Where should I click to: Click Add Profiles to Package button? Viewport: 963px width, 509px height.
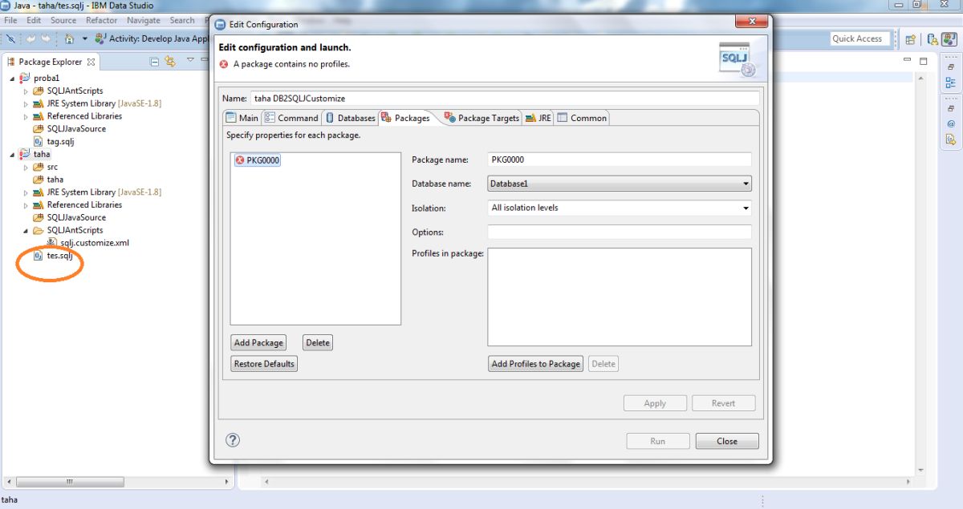click(x=536, y=364)
